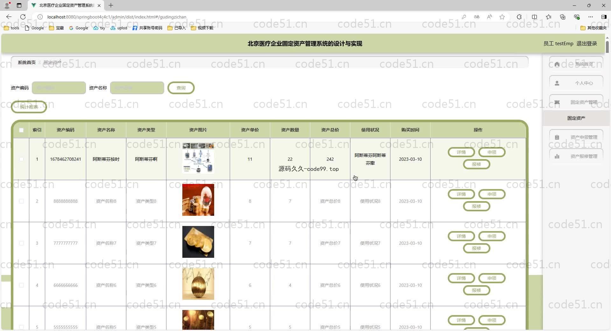
Task: Open 宝藏 bookmark folder
Action: coord(56,28)
